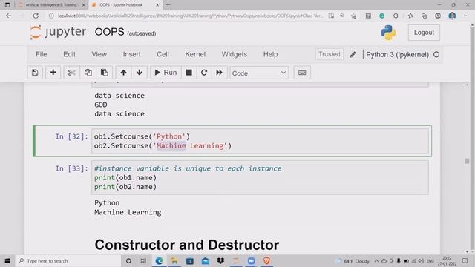Open the Kernel menu
The width and height of the screenshot is (475, 267).
(195, 54)
